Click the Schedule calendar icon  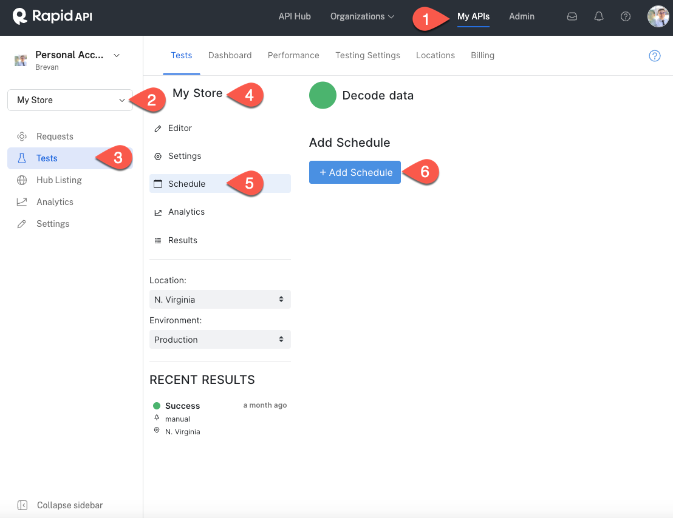(158, 184)
